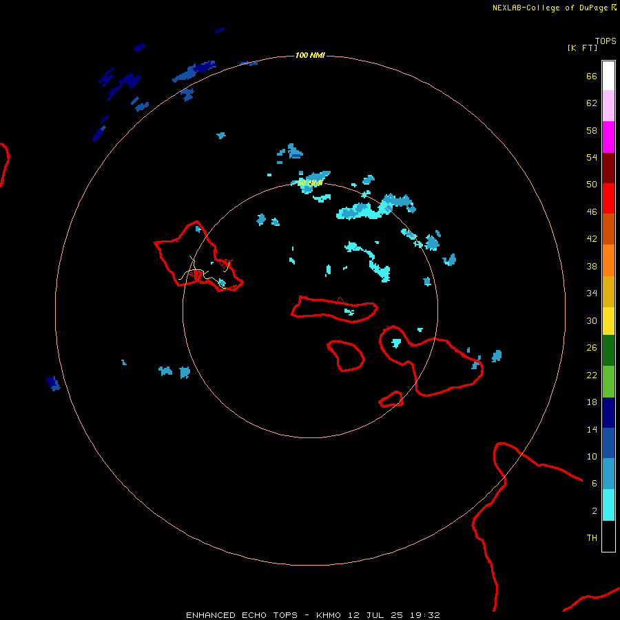This screenshot has height=620, width=620.
Task: Click the light pink 62 K FT swatch
Action: pos(608,105)
